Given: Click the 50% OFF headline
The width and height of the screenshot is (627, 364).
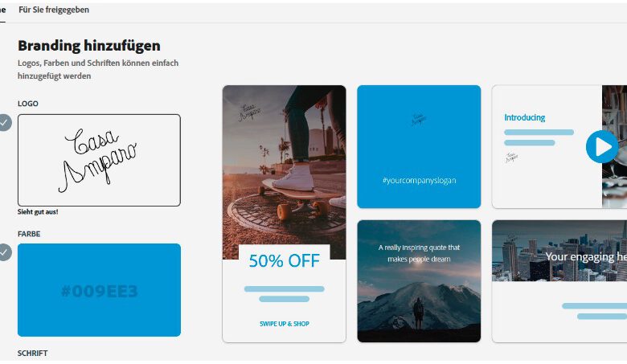Looking at the screenshot, I should 285,261.
